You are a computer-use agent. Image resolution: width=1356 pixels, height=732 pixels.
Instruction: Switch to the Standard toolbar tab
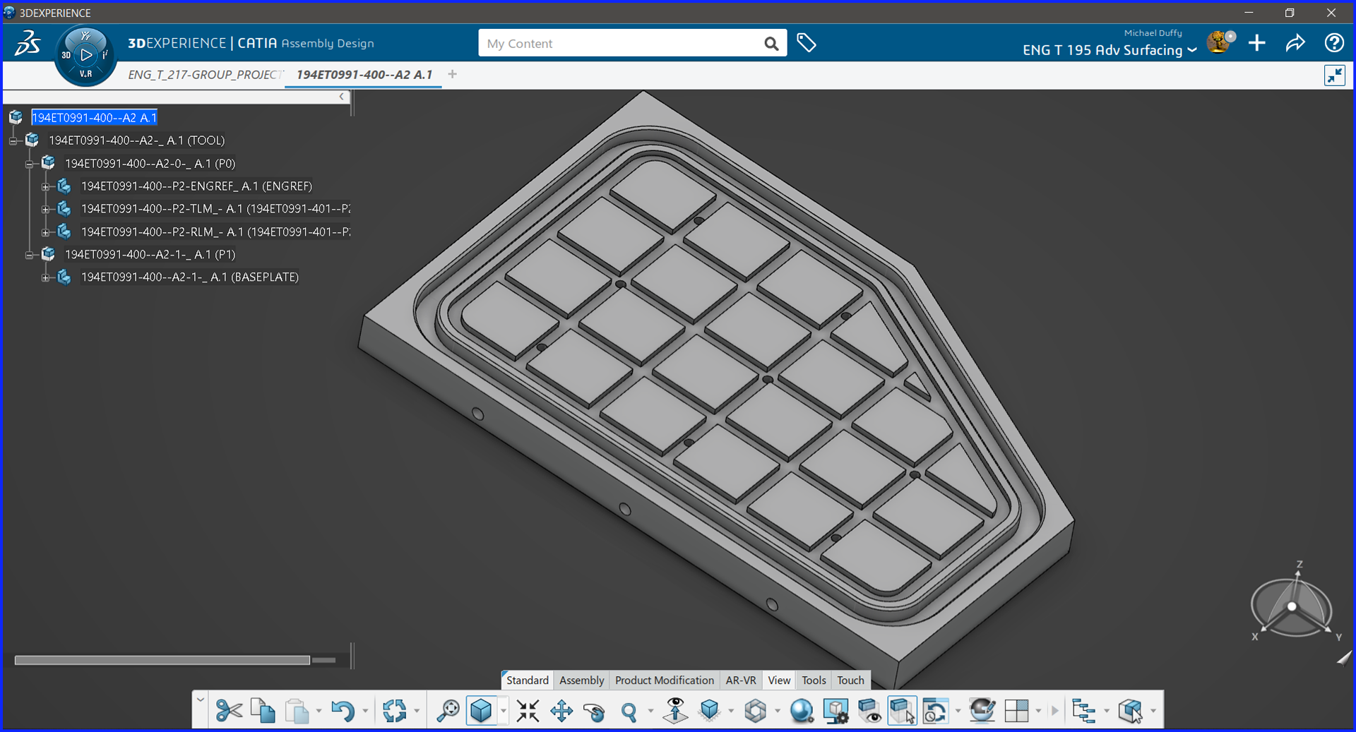coord(527,680)
